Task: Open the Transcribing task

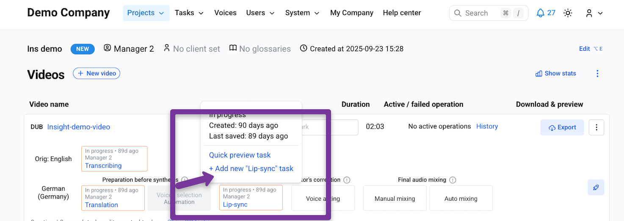Action: coord(103,166)
